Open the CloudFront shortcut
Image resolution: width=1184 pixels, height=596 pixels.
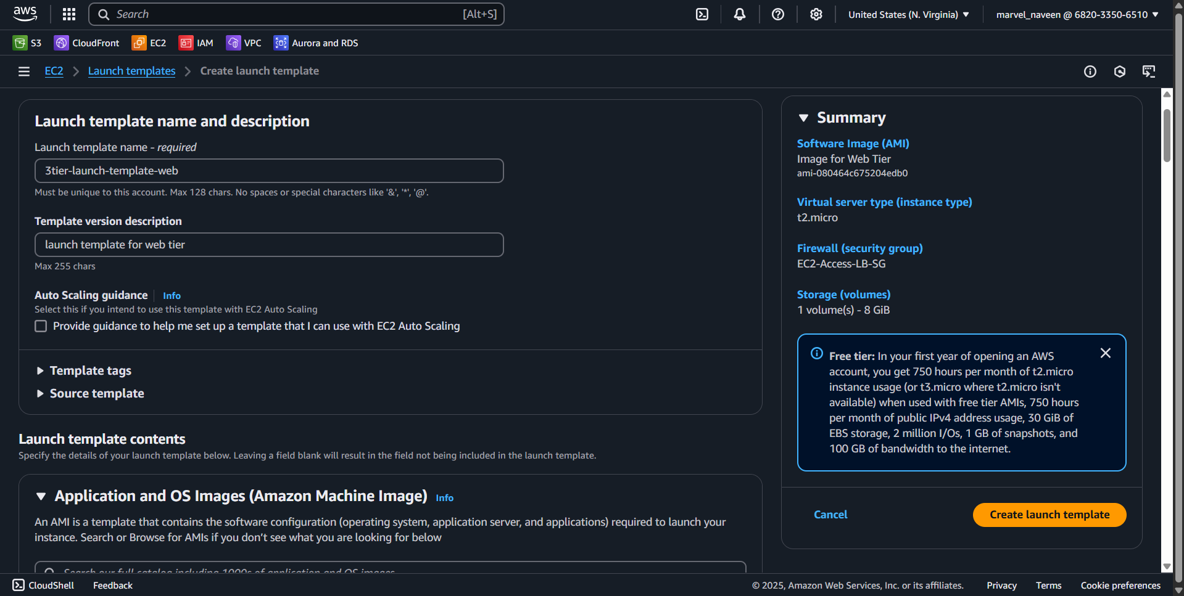[x=87, y=43]
